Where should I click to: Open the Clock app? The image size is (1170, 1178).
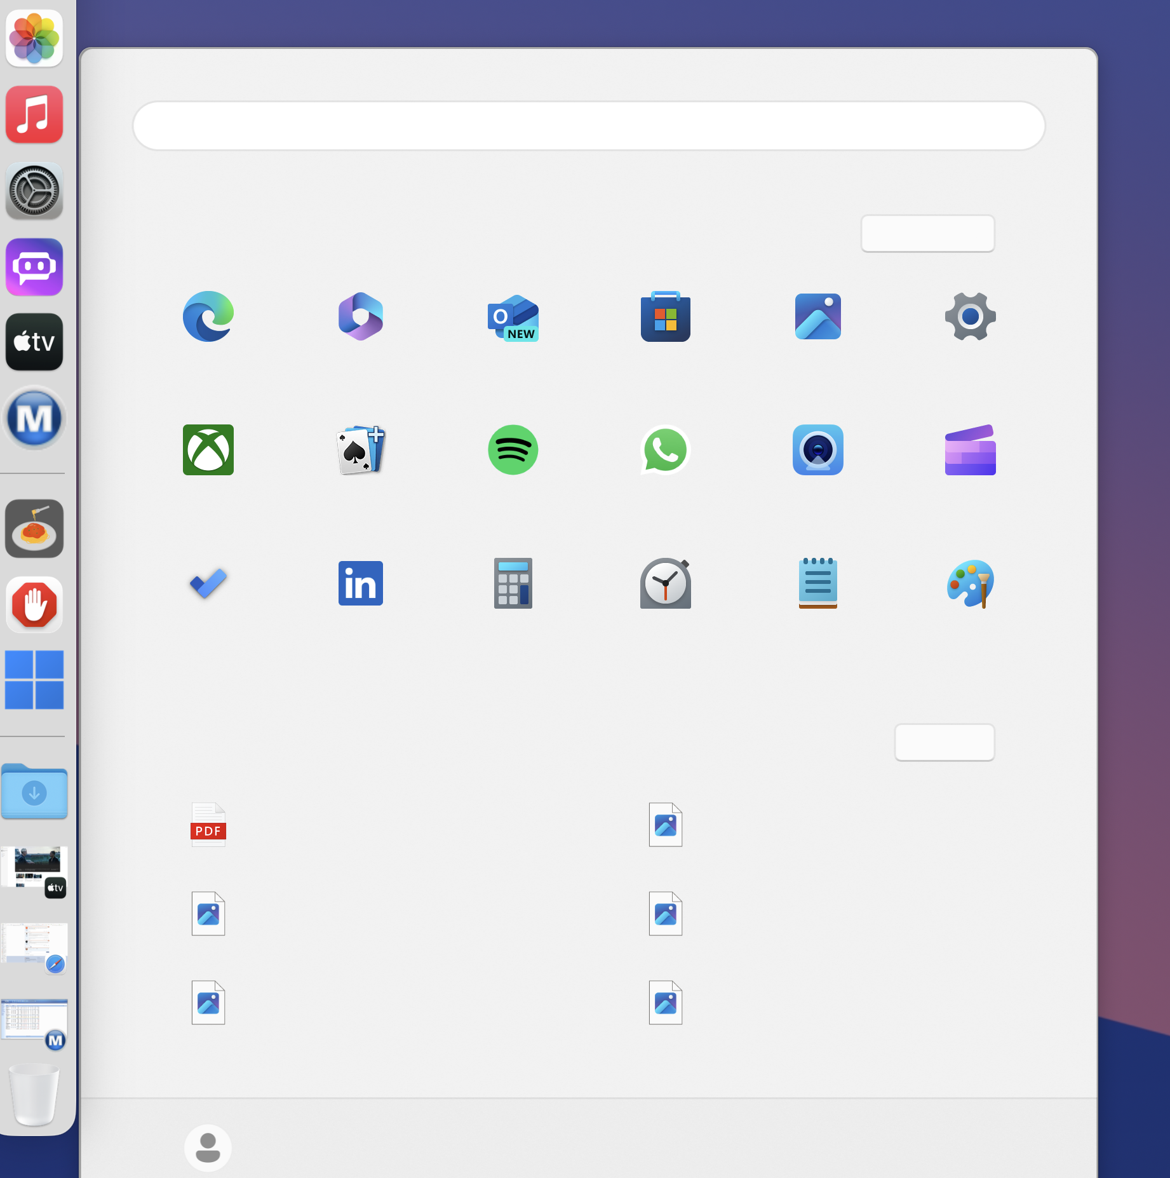(x=666, y=583)
